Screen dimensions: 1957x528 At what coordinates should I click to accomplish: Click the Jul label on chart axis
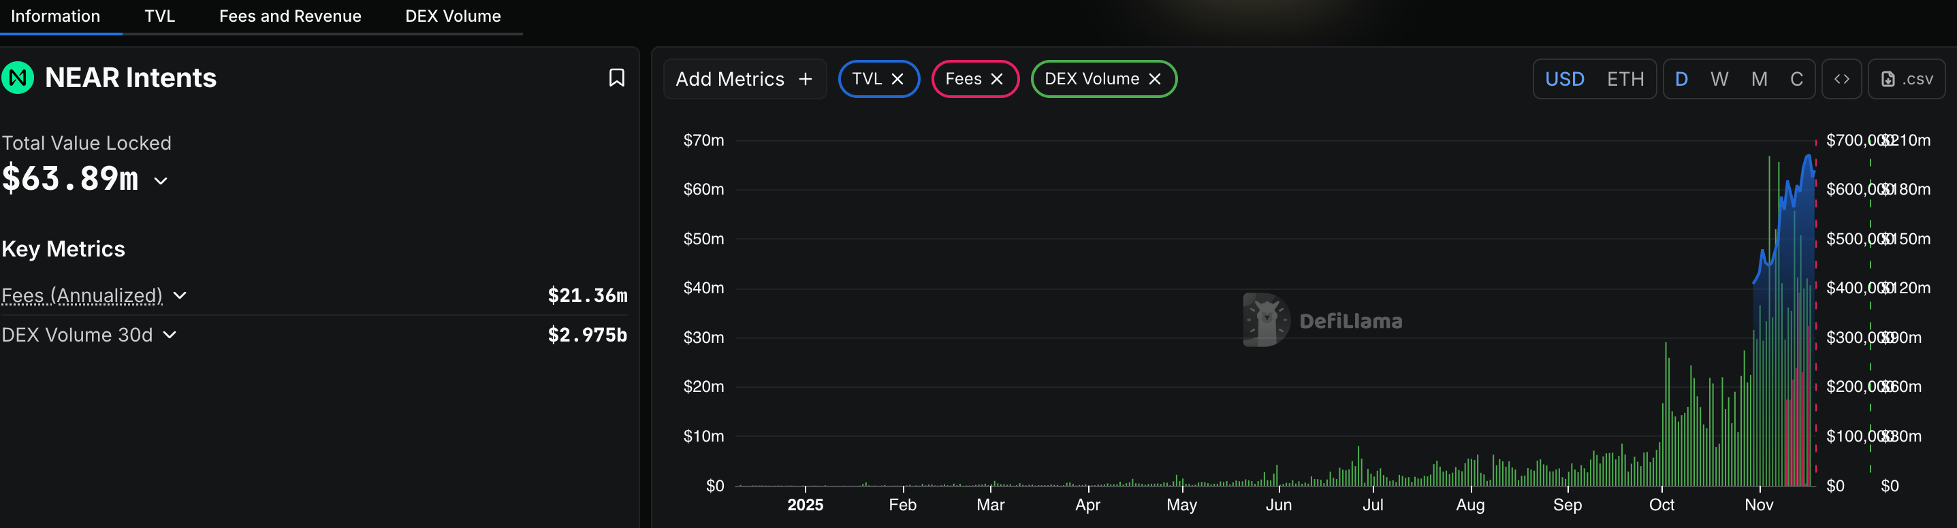coord(1372,506)
